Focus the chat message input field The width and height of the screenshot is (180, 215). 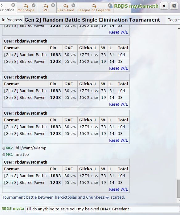tap(103, 209)
